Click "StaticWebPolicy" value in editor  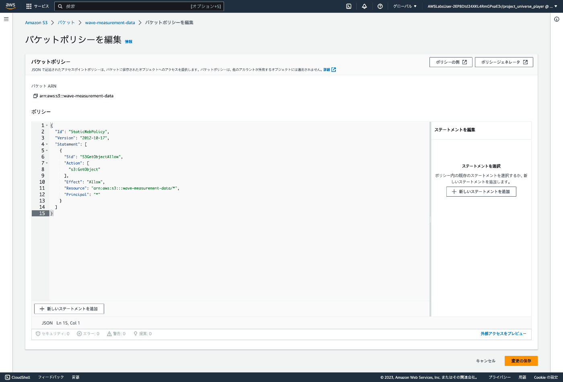(x=88, y=131)
